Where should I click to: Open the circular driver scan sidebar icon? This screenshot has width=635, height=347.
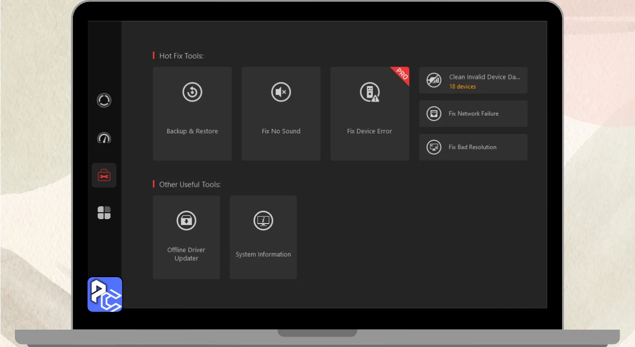pos(104,100)
